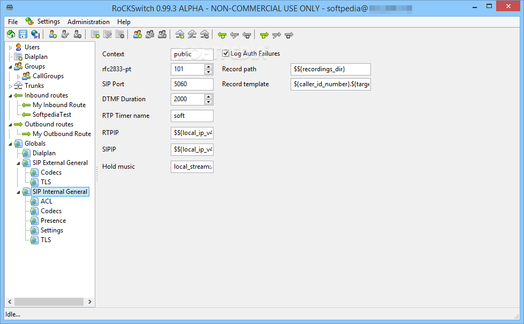This screenshot has width=524, height=324.
Task: Select My Outbound Route tree item
Action: (x=62, y=134)
